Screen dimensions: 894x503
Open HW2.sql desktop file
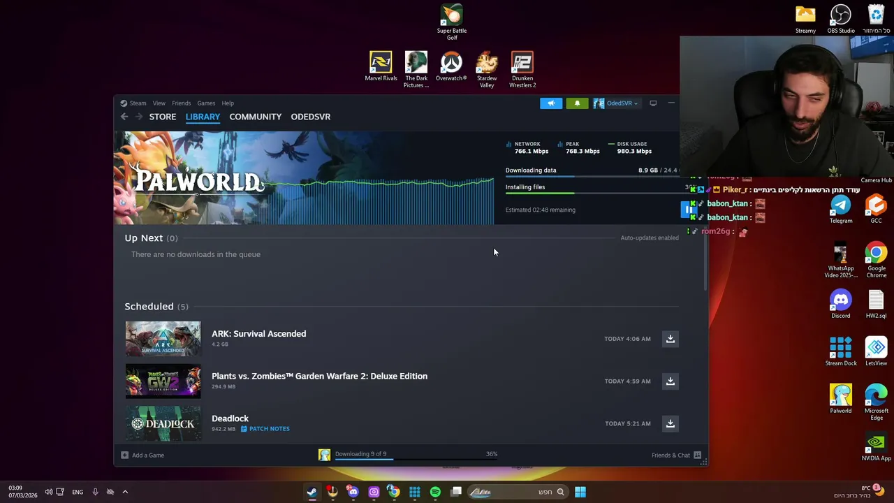point(876,305)
